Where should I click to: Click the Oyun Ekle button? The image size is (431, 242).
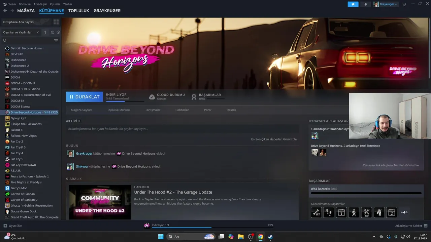pyautogui.click(x=12, y=226)
